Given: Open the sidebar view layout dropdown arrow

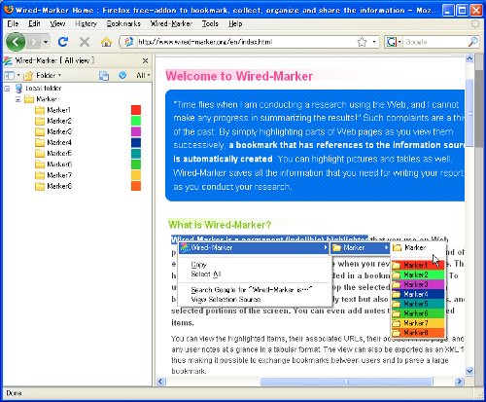Looking at the screenshot, I should [18, 76].
